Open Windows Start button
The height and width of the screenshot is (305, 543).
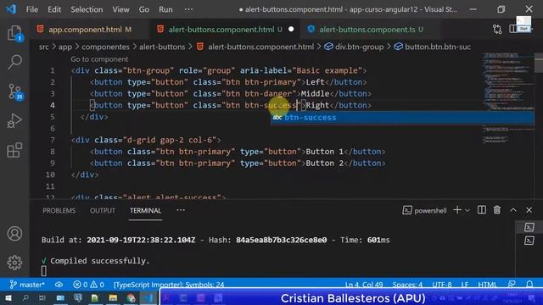click(x=8, y=298)
